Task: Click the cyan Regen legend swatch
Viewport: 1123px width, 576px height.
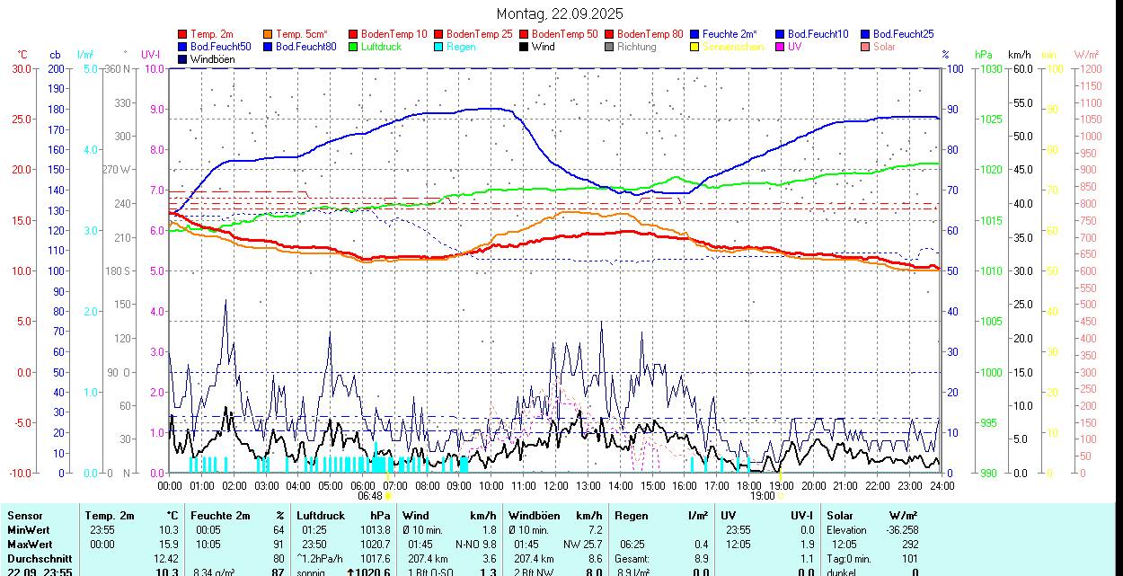Action: point(438,47)
